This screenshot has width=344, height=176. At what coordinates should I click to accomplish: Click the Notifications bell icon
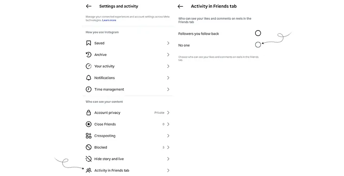tap(89, 78)
